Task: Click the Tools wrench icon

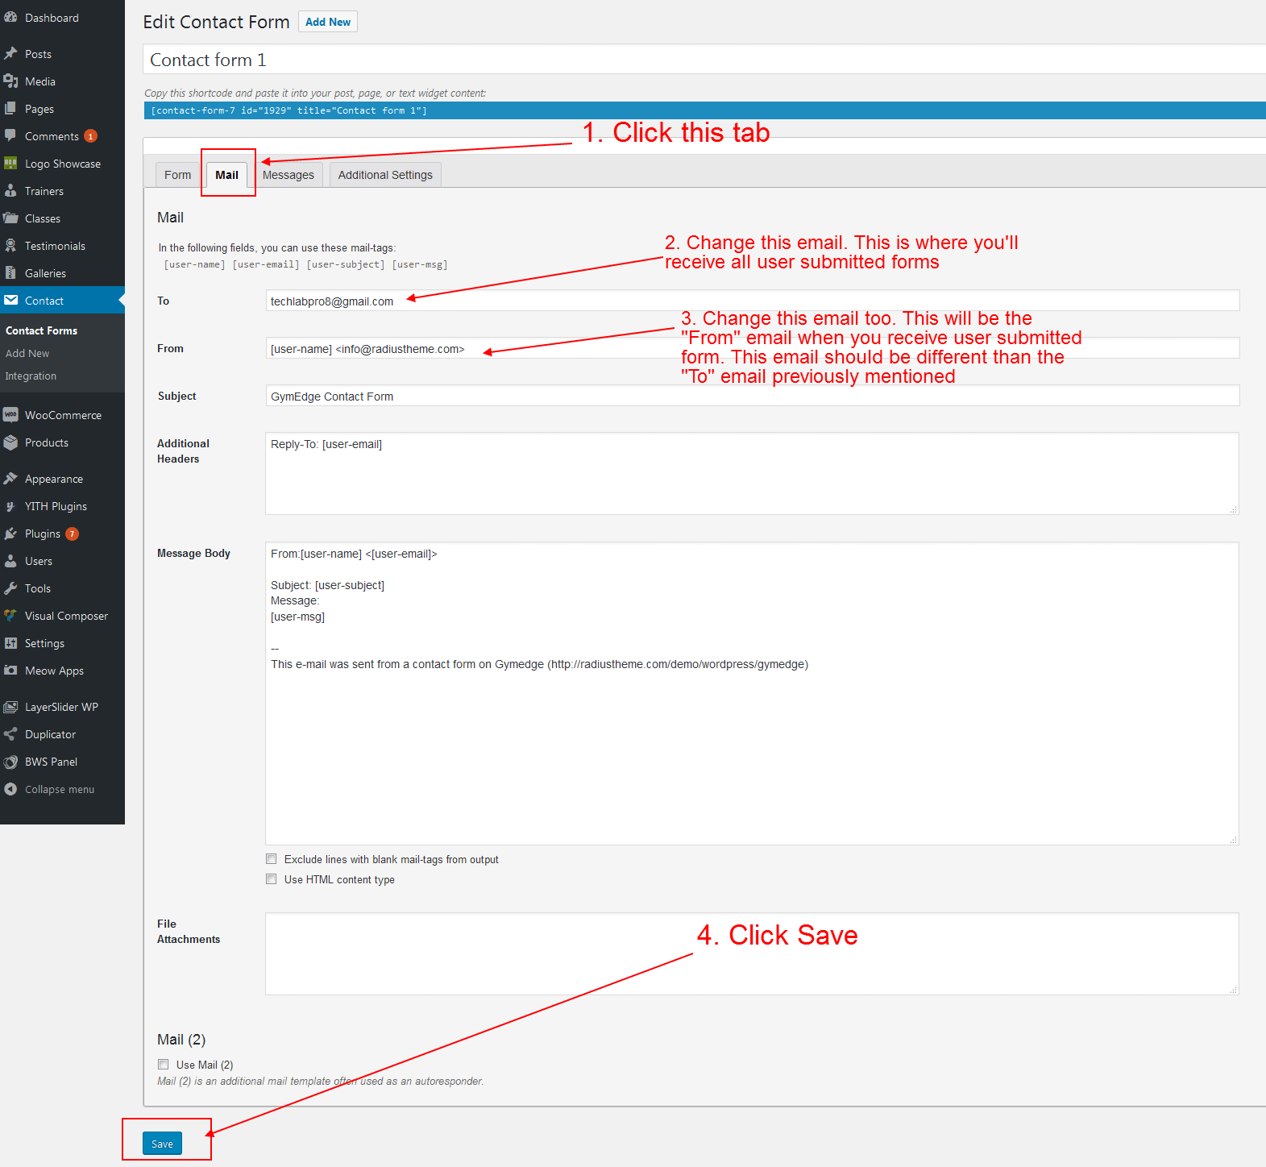Action: pyautogui.click(x=10, y=588)
